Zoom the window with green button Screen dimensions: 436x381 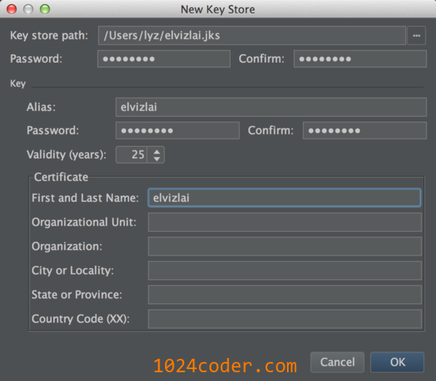coord(44,10)
